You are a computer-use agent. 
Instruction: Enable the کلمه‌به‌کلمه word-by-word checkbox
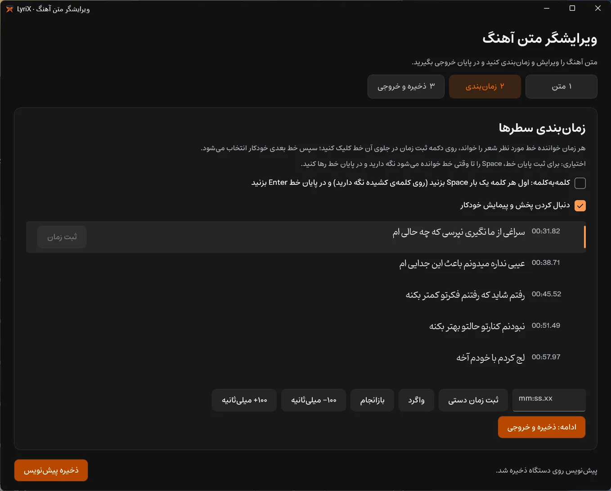(580, 183)
